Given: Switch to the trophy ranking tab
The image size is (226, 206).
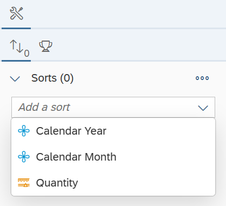Looking at the screenshot, I should (x=45, y=46).
